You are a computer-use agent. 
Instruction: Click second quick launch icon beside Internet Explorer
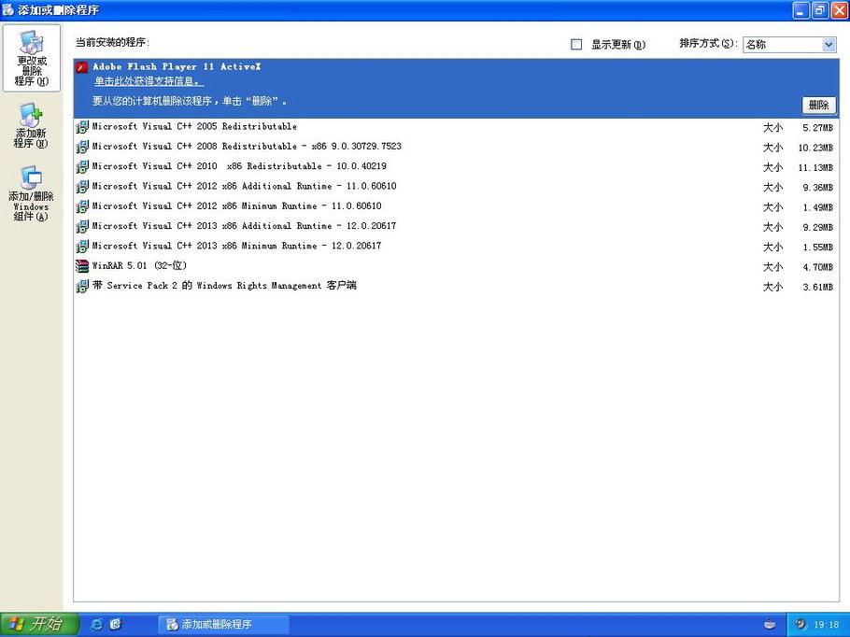[x=116, y=624]
